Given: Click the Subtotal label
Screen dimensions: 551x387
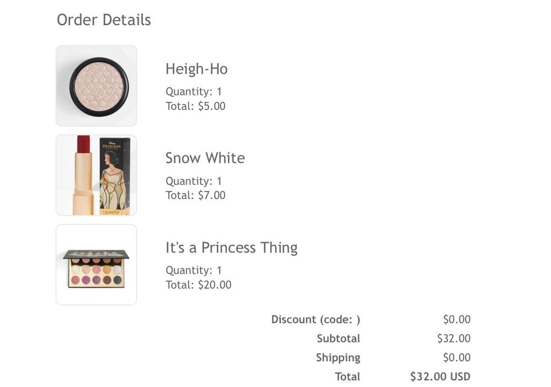Looking at the screenshot, I should point(338,338).
